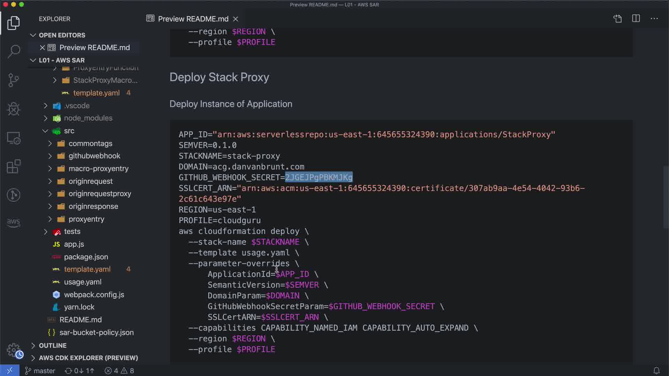The image size is (669, 376).
Task: Collapse the OPEN EDITORS section
Action: click(x=62, y=35)
